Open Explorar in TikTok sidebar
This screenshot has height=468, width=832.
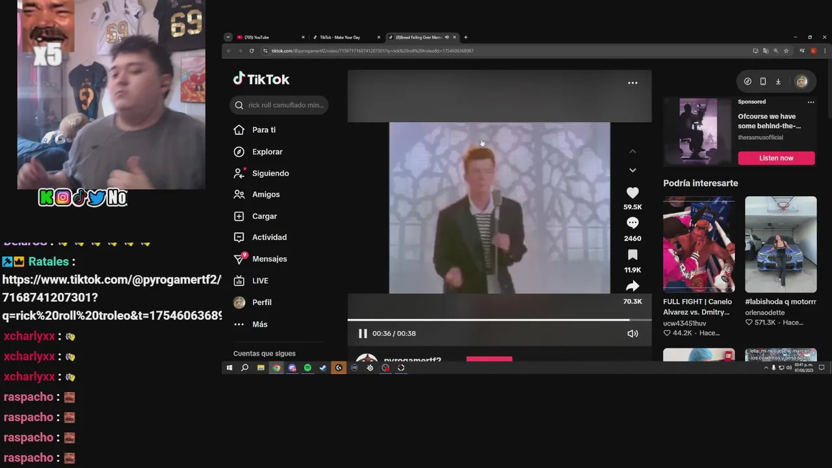[258, 151]
